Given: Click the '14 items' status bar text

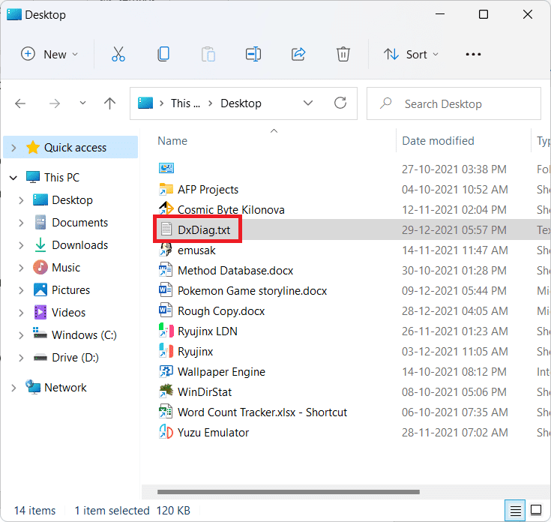Looking at the screenshot, I should pyautogui.click(x=34, y=511).
